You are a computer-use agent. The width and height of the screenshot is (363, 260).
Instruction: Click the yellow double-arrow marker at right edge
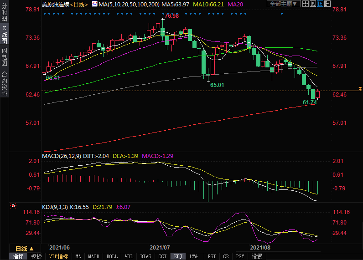point(360,88)
